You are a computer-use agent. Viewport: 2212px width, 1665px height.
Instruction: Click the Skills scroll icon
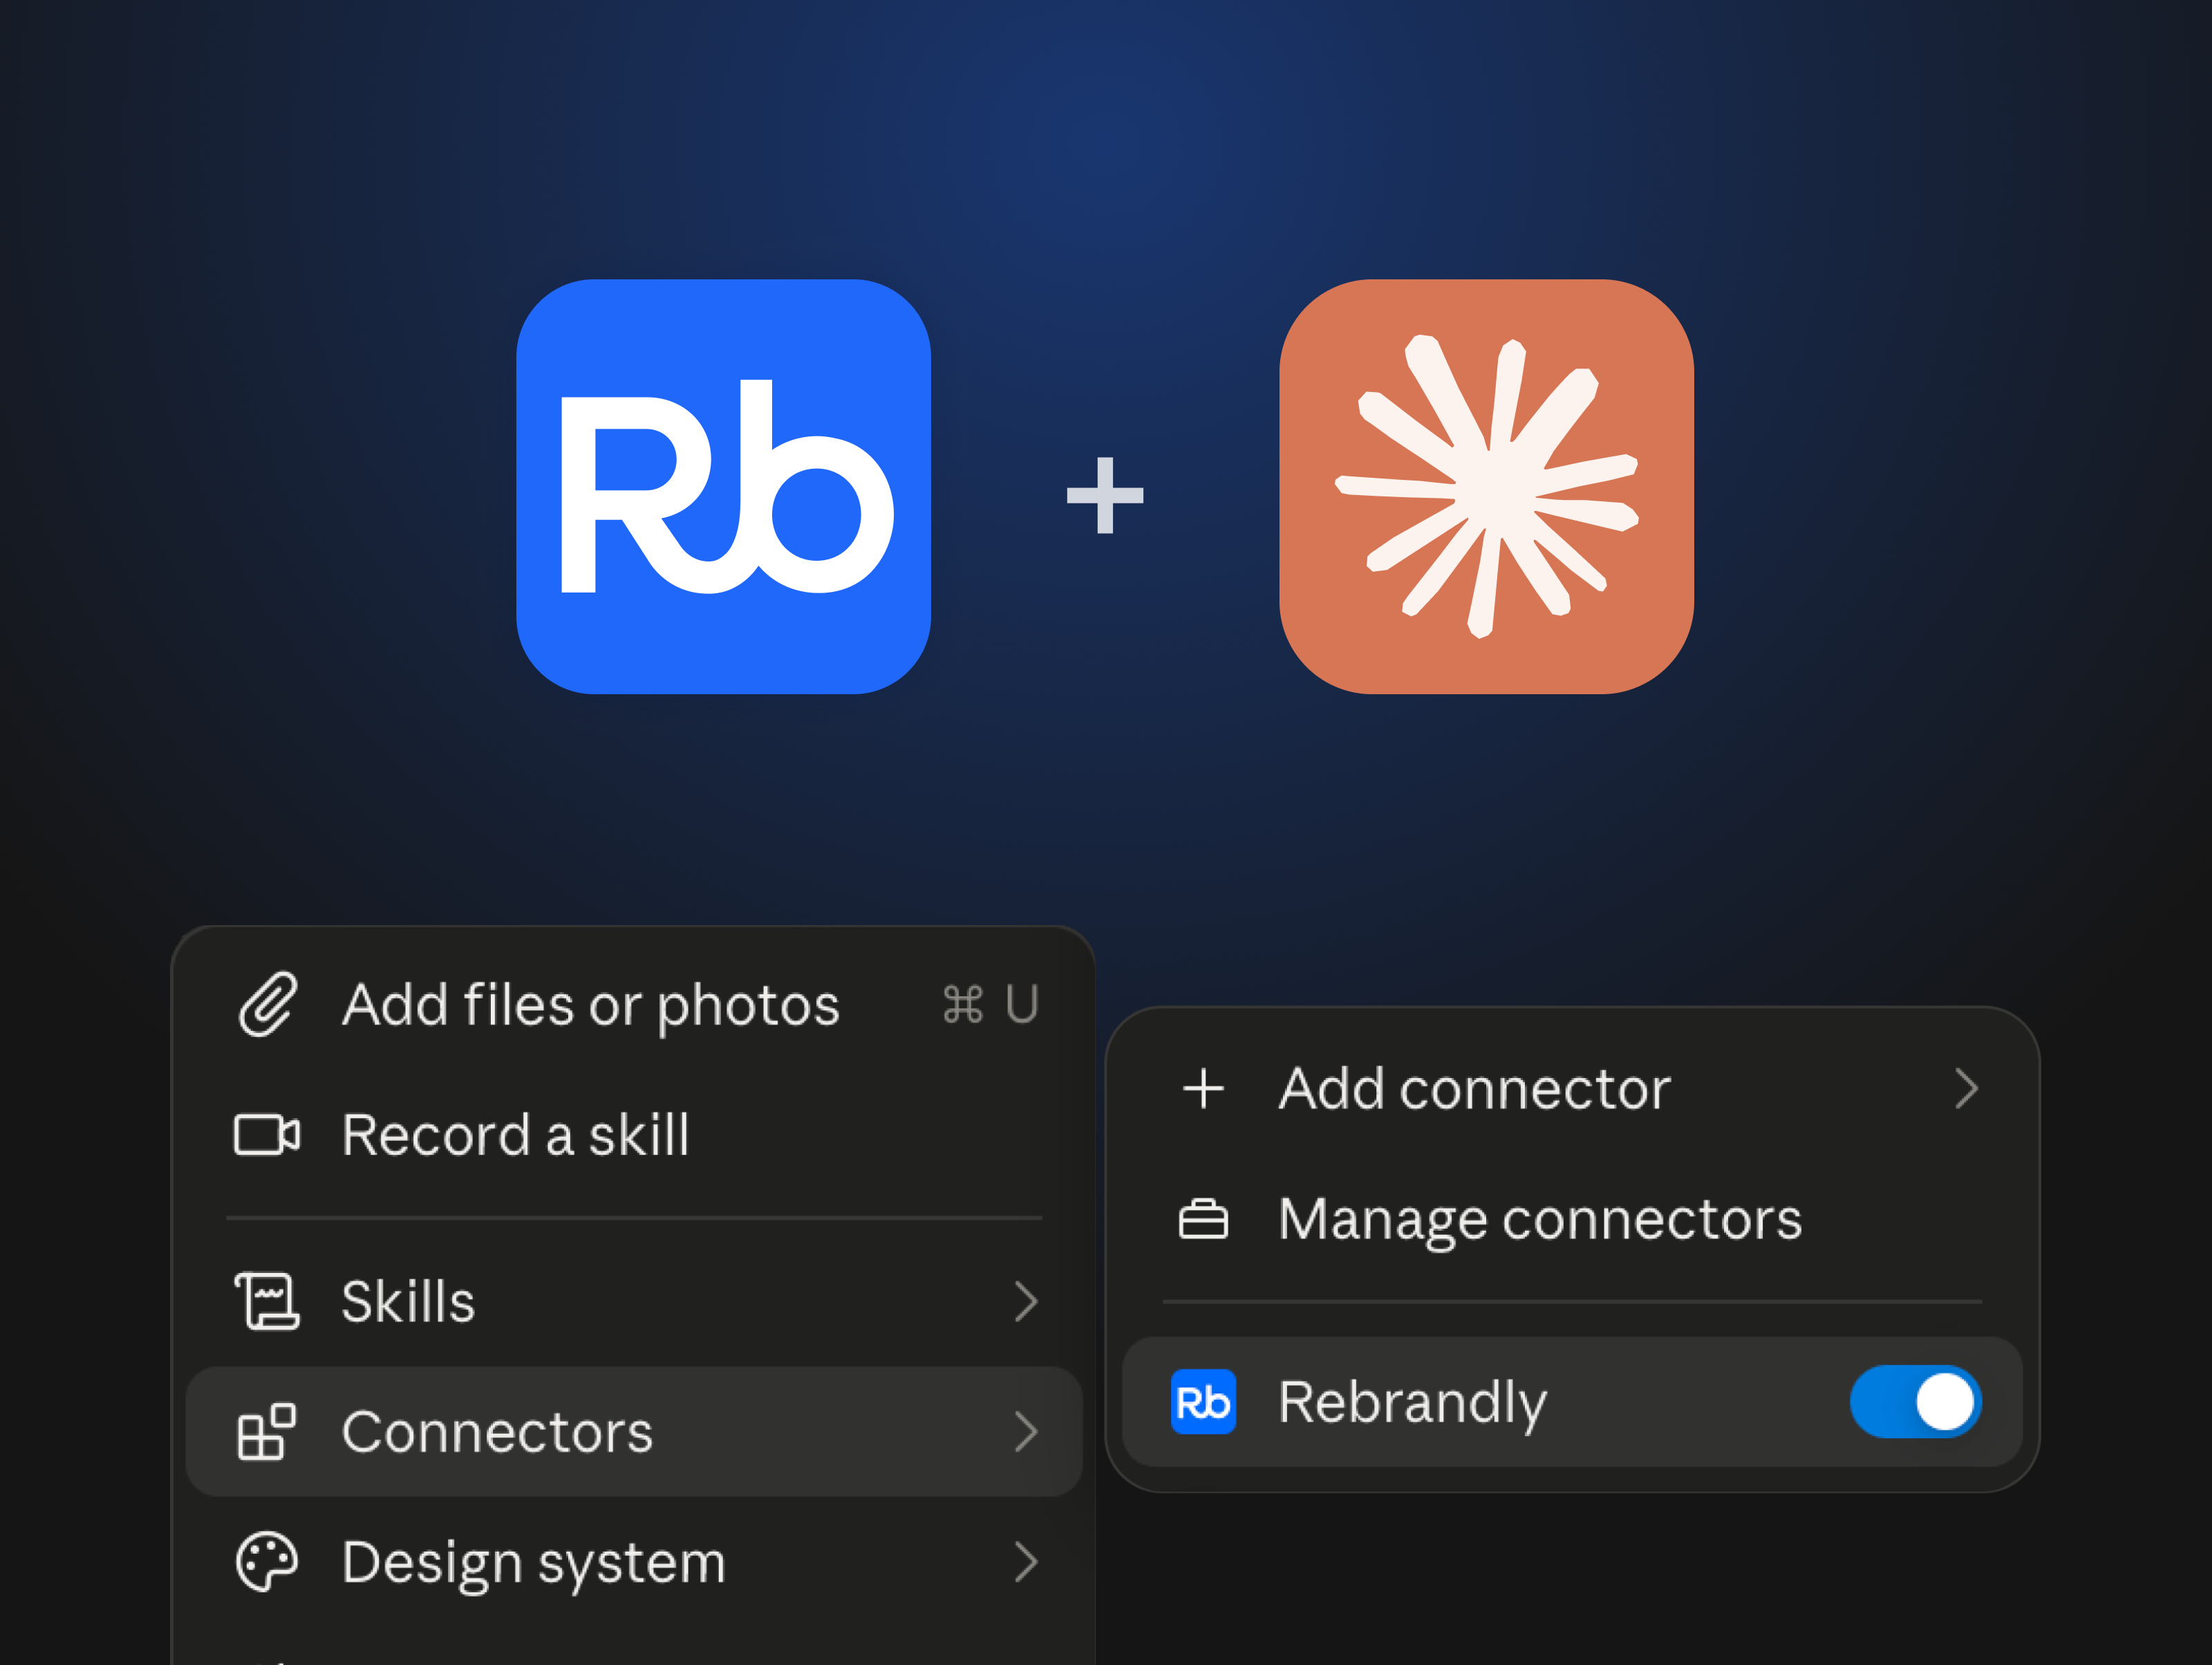pos(267,1301)
